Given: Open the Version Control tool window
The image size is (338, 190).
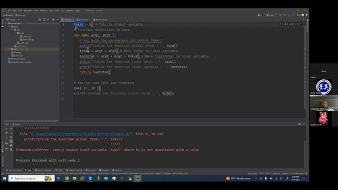Looking at the screenshot, I should click(14, 170).
